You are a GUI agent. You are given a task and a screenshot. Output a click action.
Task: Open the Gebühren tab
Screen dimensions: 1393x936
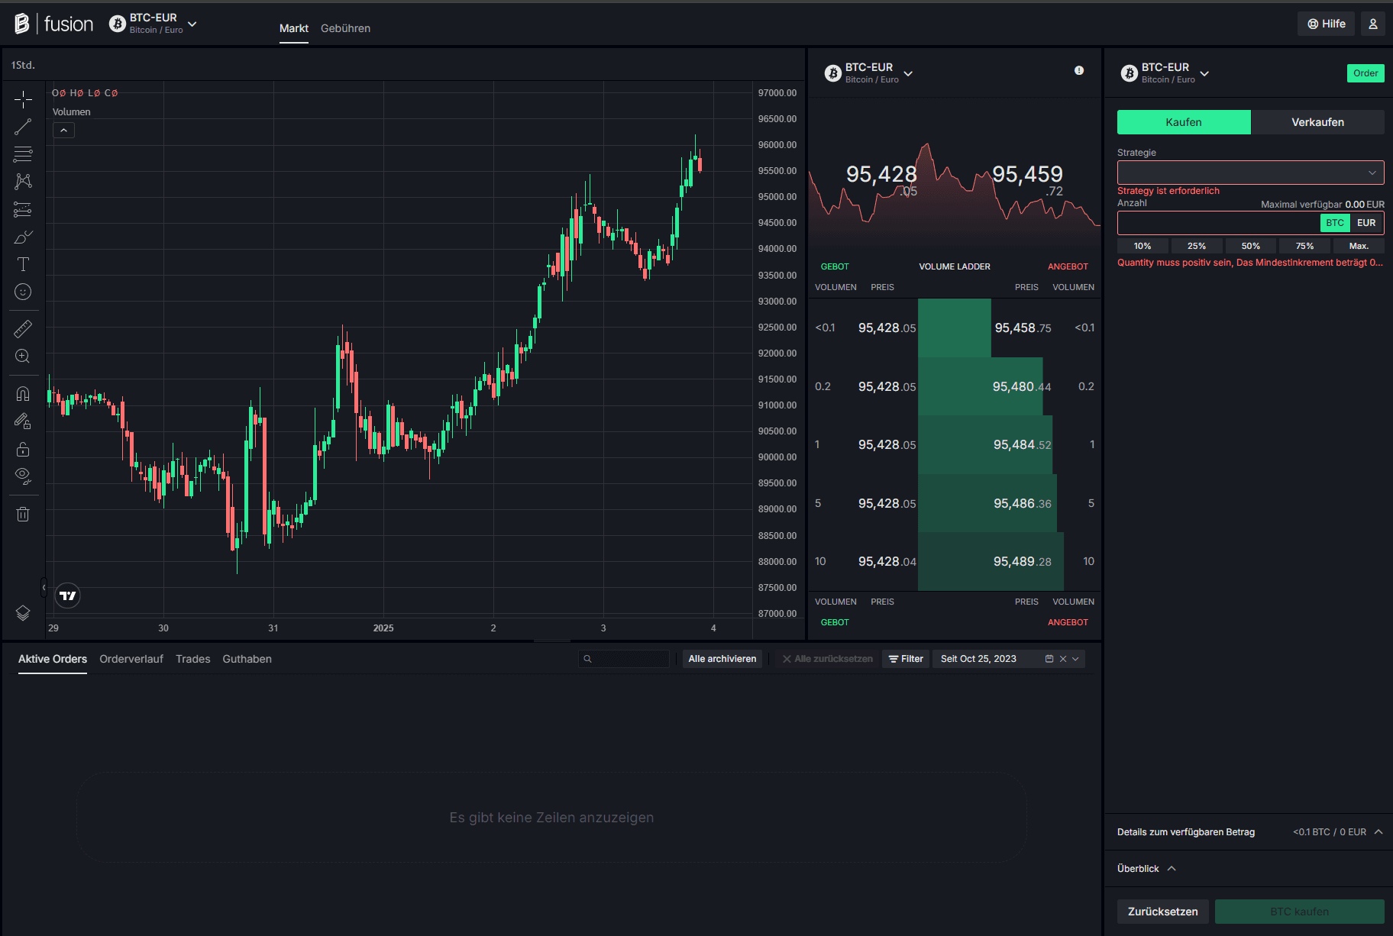pos(345,28)
